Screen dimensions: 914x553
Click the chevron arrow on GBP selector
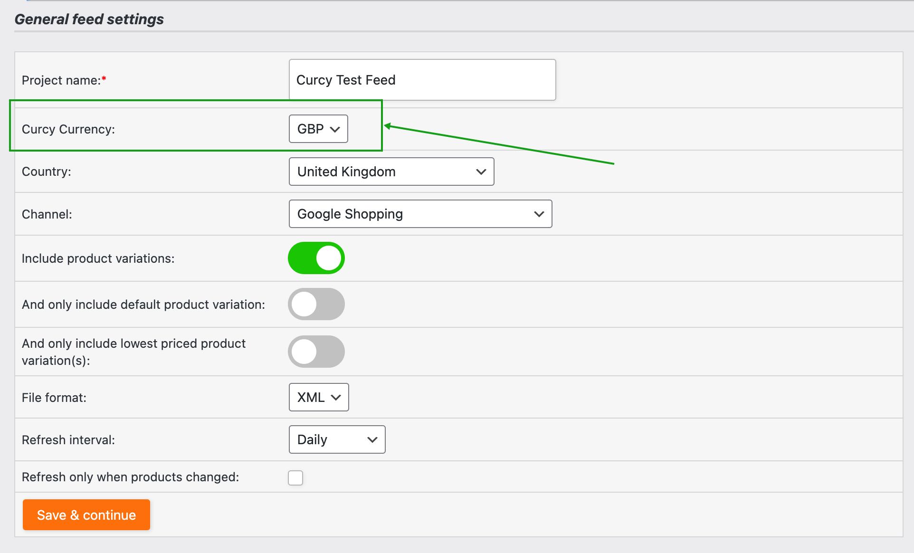(x=335, y=129)
